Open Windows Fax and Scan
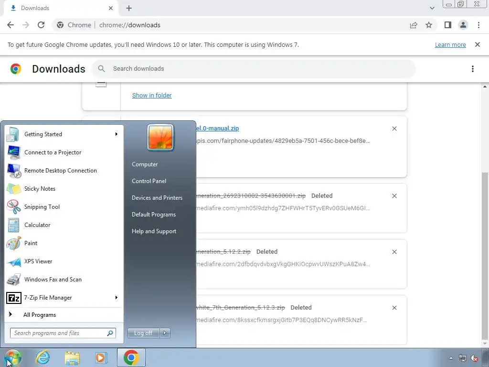This screenshot has height=367, width=489. pyautogui.click(x=64, y=279)
